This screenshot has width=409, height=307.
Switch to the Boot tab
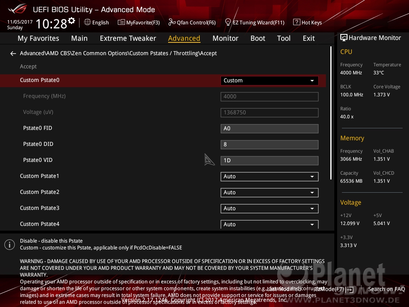click(x=258, y=38)
